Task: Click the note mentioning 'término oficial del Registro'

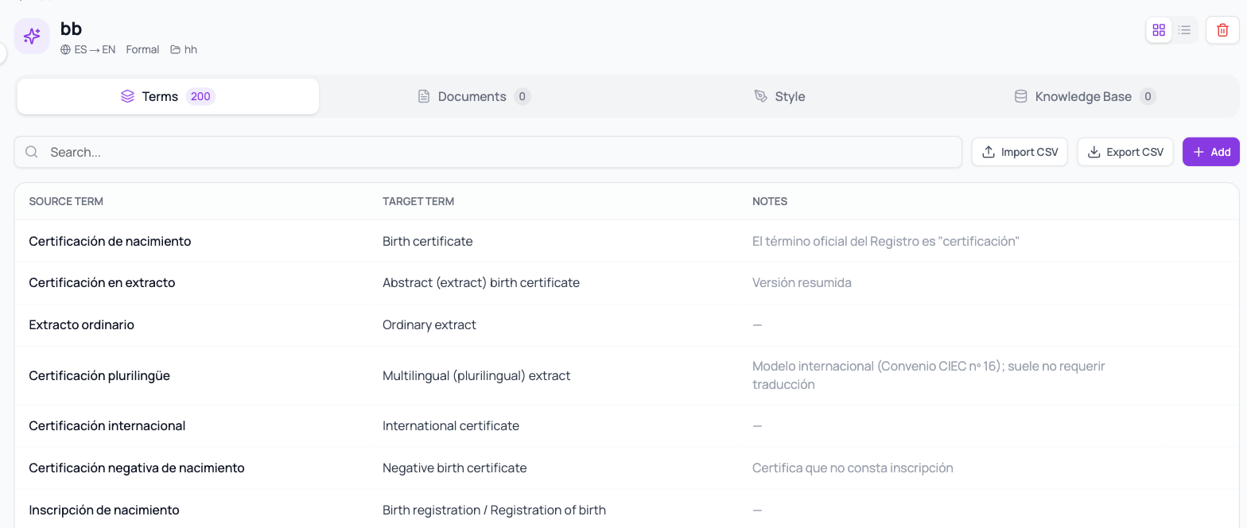Action: 886,241
